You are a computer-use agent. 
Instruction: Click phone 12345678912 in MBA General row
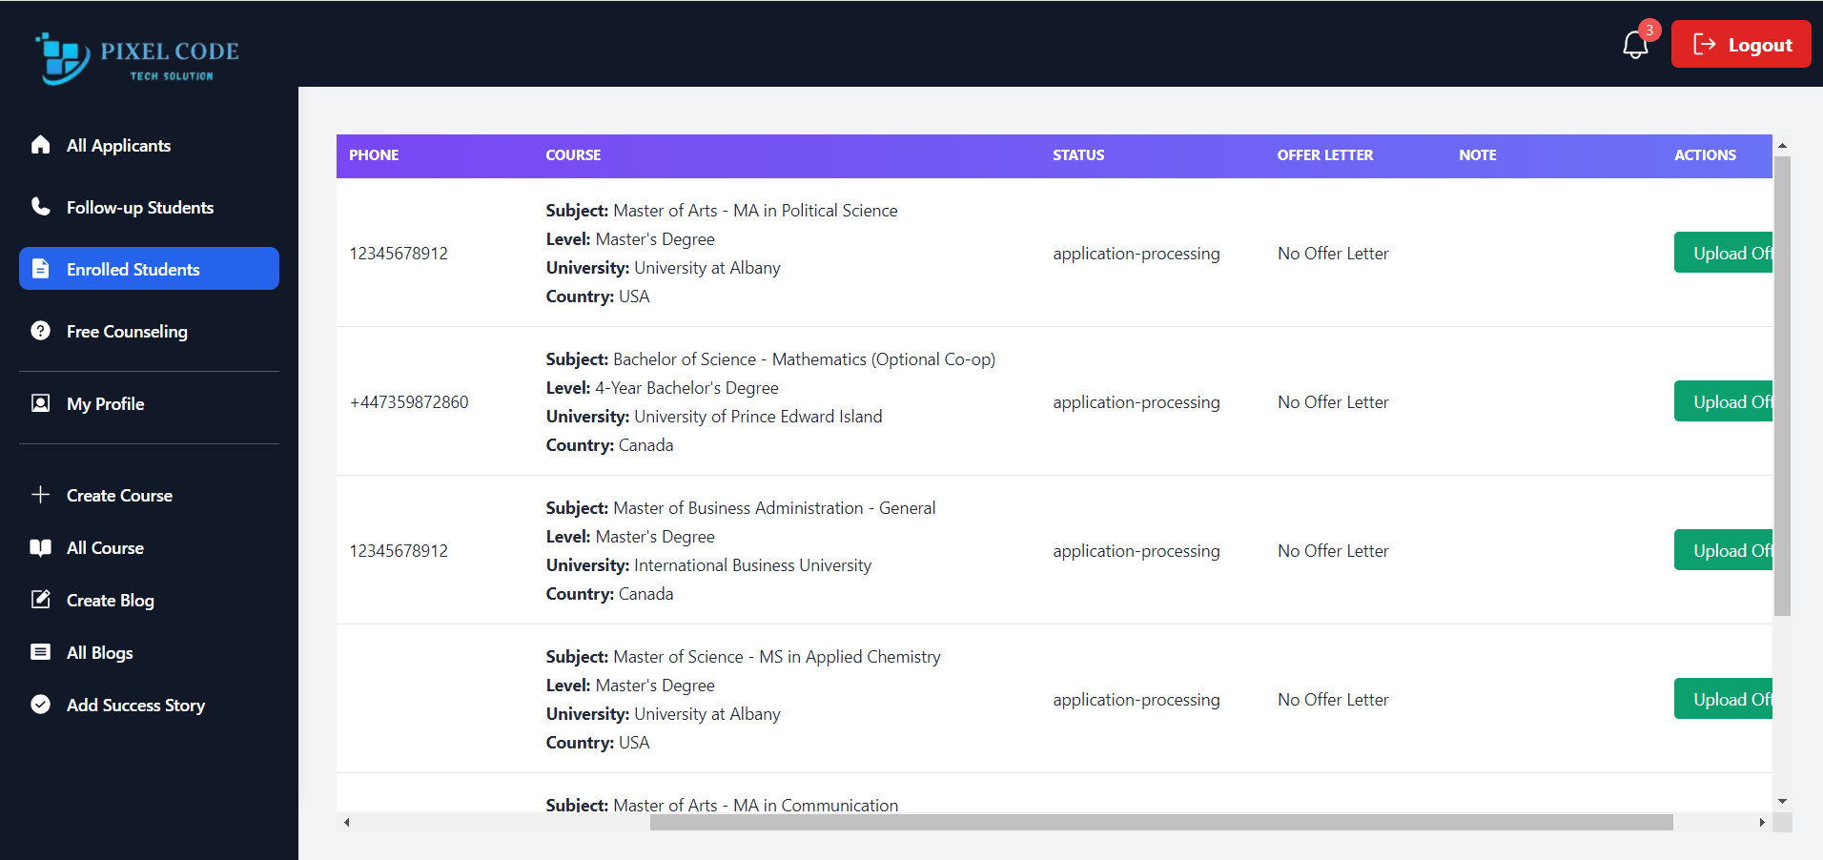399,550
